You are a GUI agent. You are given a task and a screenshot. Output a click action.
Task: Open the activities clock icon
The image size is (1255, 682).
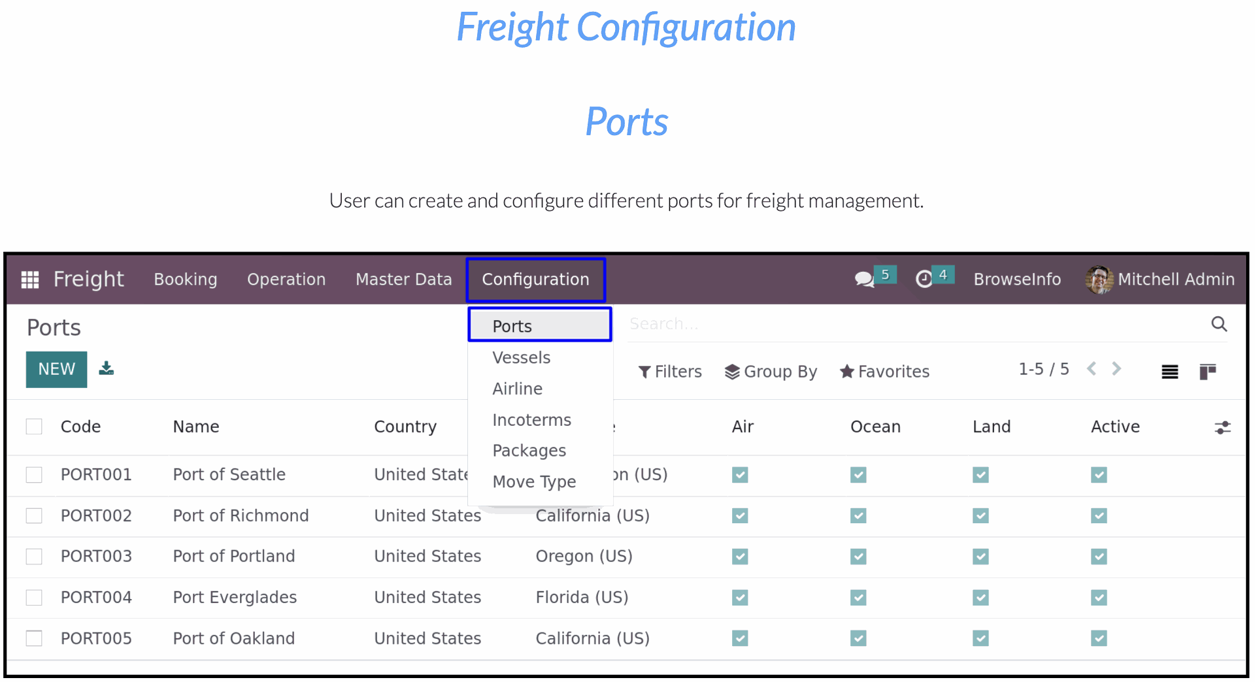(924, 280)
